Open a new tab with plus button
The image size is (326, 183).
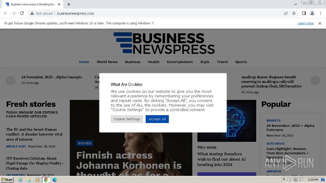click(x=69, y=4)
